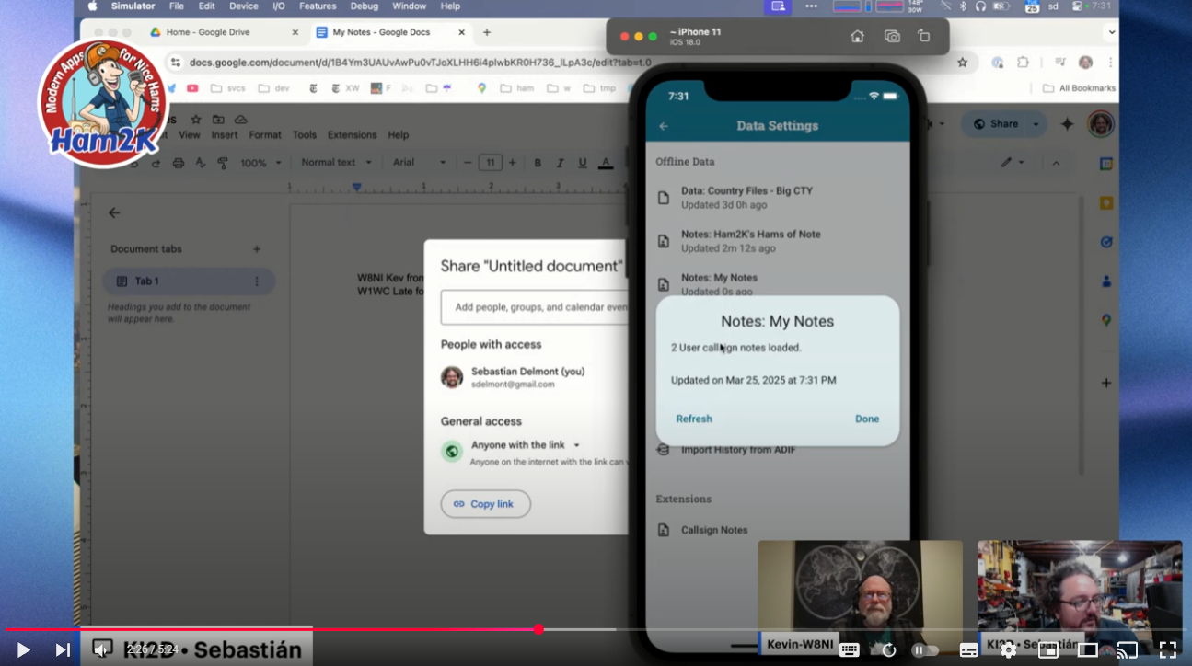Open Chrome media controls icon
The height and width of the screenshot is (666, 1192).
(x=1060, y=63)
